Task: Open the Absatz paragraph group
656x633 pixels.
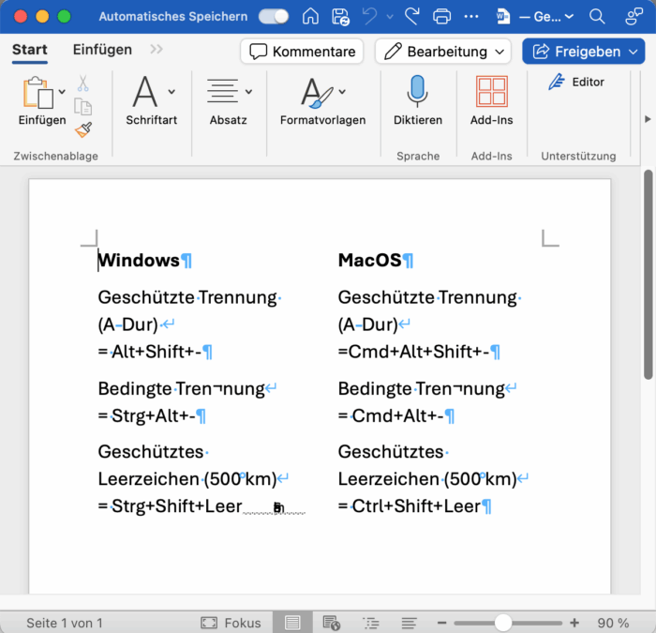Action: pyautogui.click(x=229, y=100)
